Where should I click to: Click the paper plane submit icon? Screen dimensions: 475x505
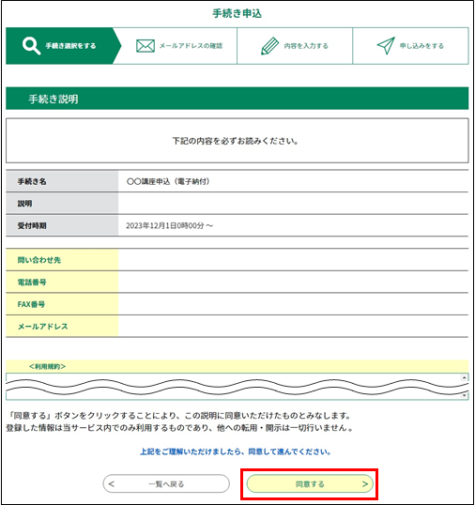point(386,45)
